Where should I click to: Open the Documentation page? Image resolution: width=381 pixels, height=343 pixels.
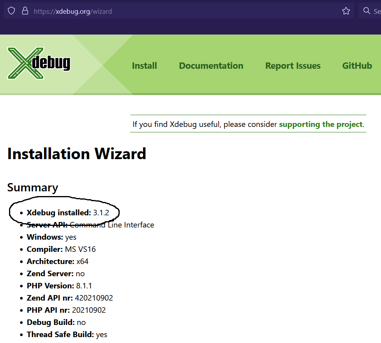211,66
